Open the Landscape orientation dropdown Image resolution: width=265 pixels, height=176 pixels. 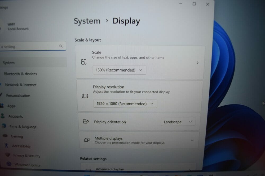click(178, 122)
